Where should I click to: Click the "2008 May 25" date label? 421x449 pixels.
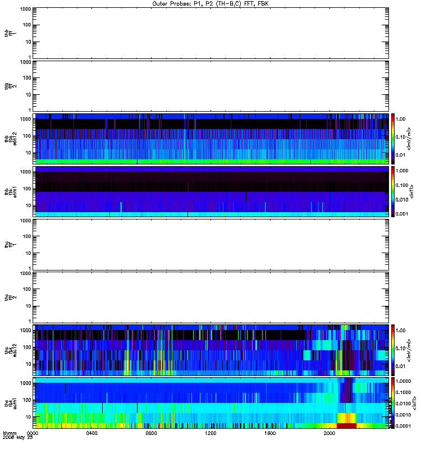[18, 438]
